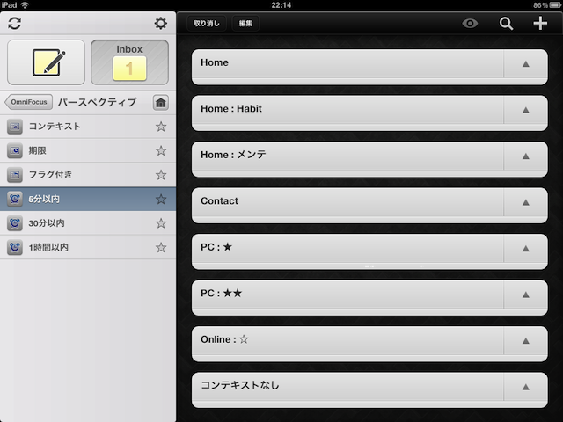Go back to OmniFocus

[x=28, y=102]
